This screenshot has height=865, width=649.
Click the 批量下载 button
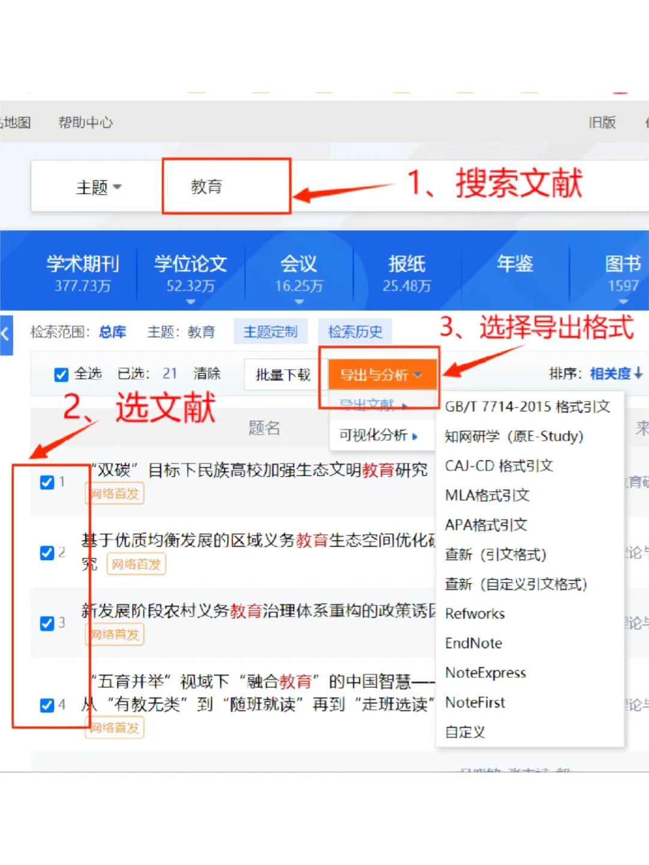click(x=283, y=375)
